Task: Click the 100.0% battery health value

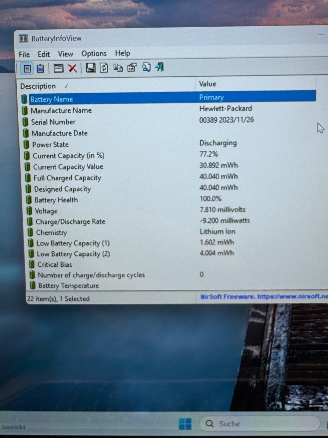Action: point(210,198)
